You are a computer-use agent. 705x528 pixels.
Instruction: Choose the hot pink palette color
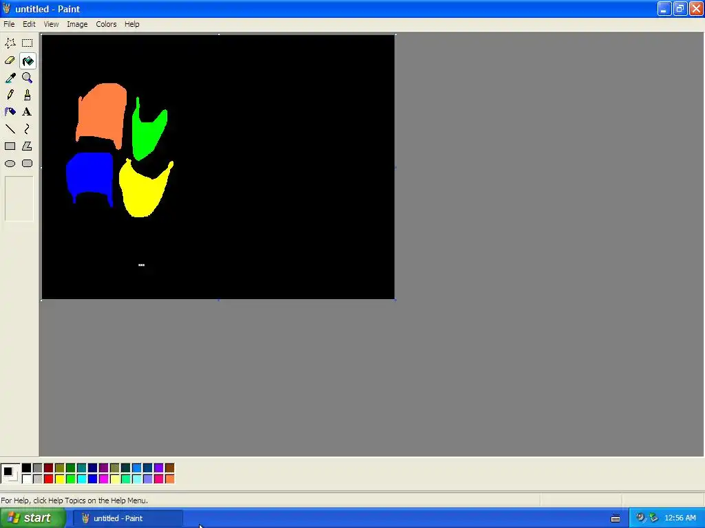pos(159,479)
